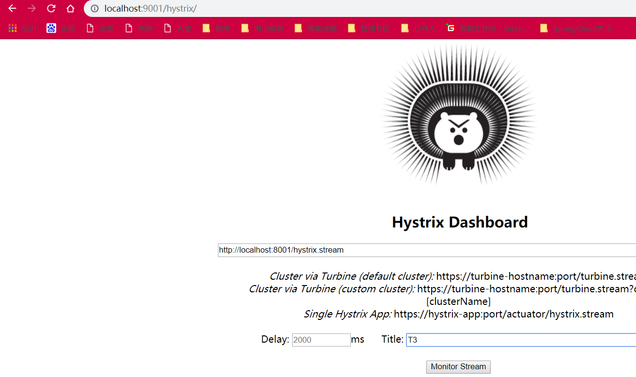Open the browser home page
Image resolution: width=636 pixels, height=377 pixels.
71,8
